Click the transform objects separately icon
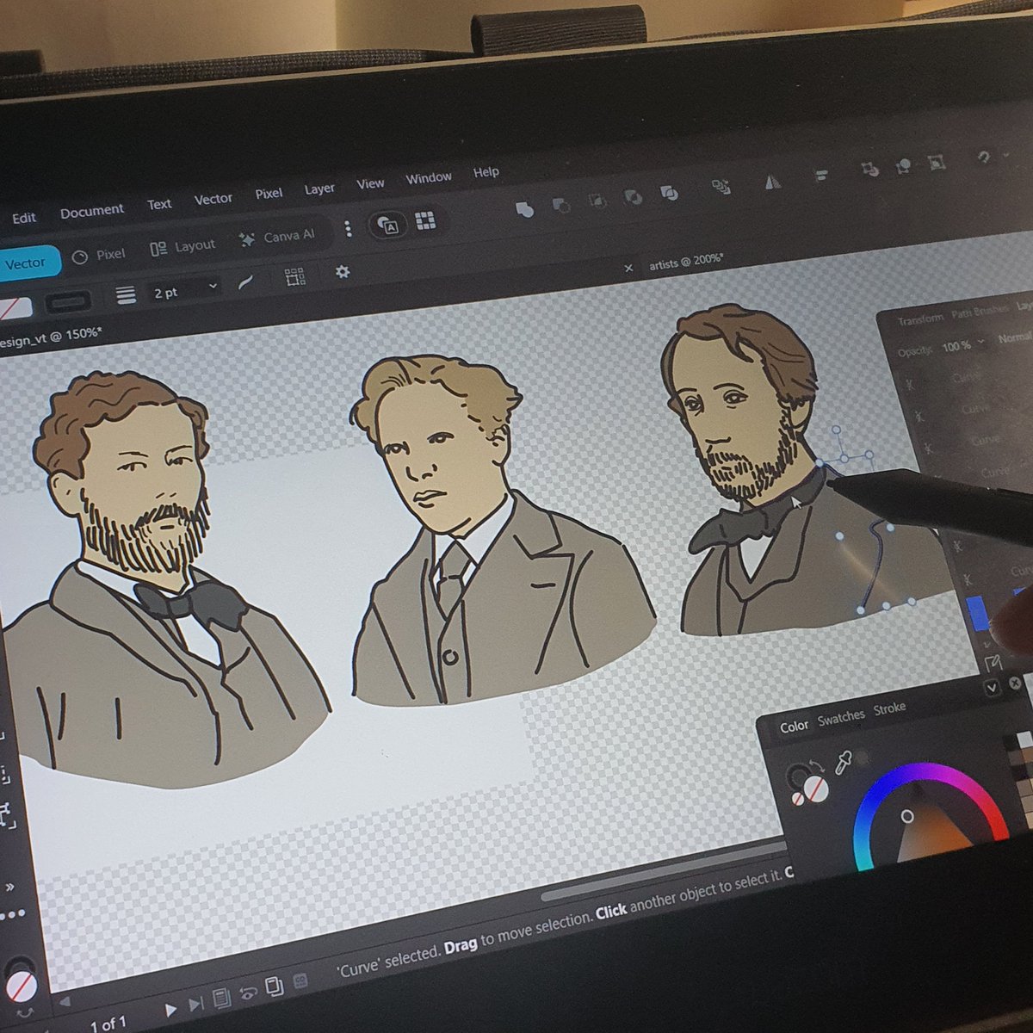Screen dimensions: 1033x1033 click(294, 277)
